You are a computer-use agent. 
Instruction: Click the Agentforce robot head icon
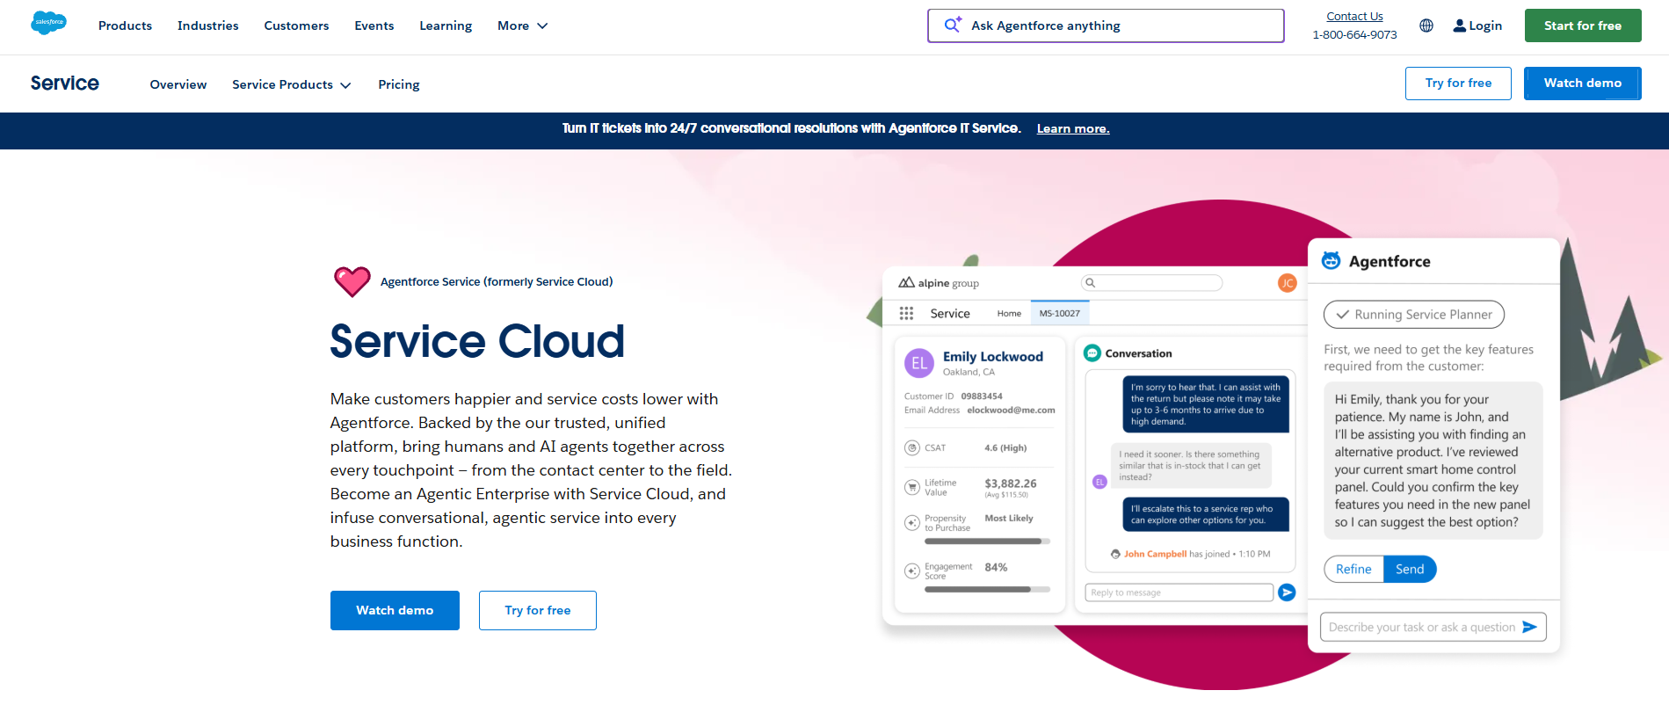tap(1332, 260)
